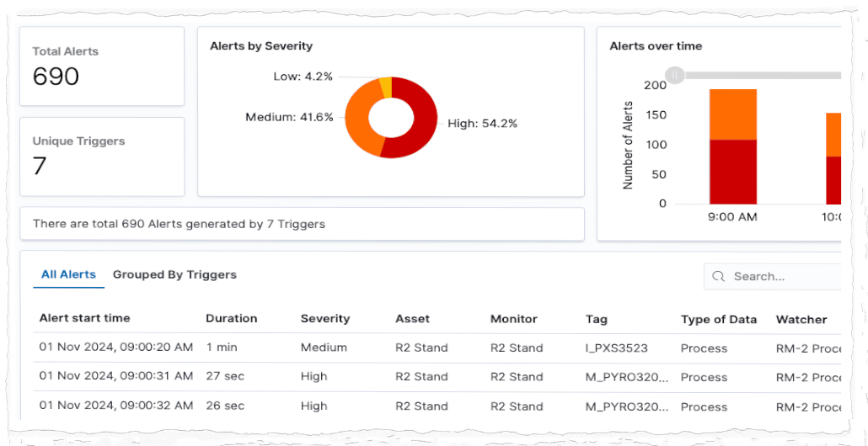Screen dimensions: 868x446
Task: Click the orange Medium donut segment
Action: tap(358, 119)
